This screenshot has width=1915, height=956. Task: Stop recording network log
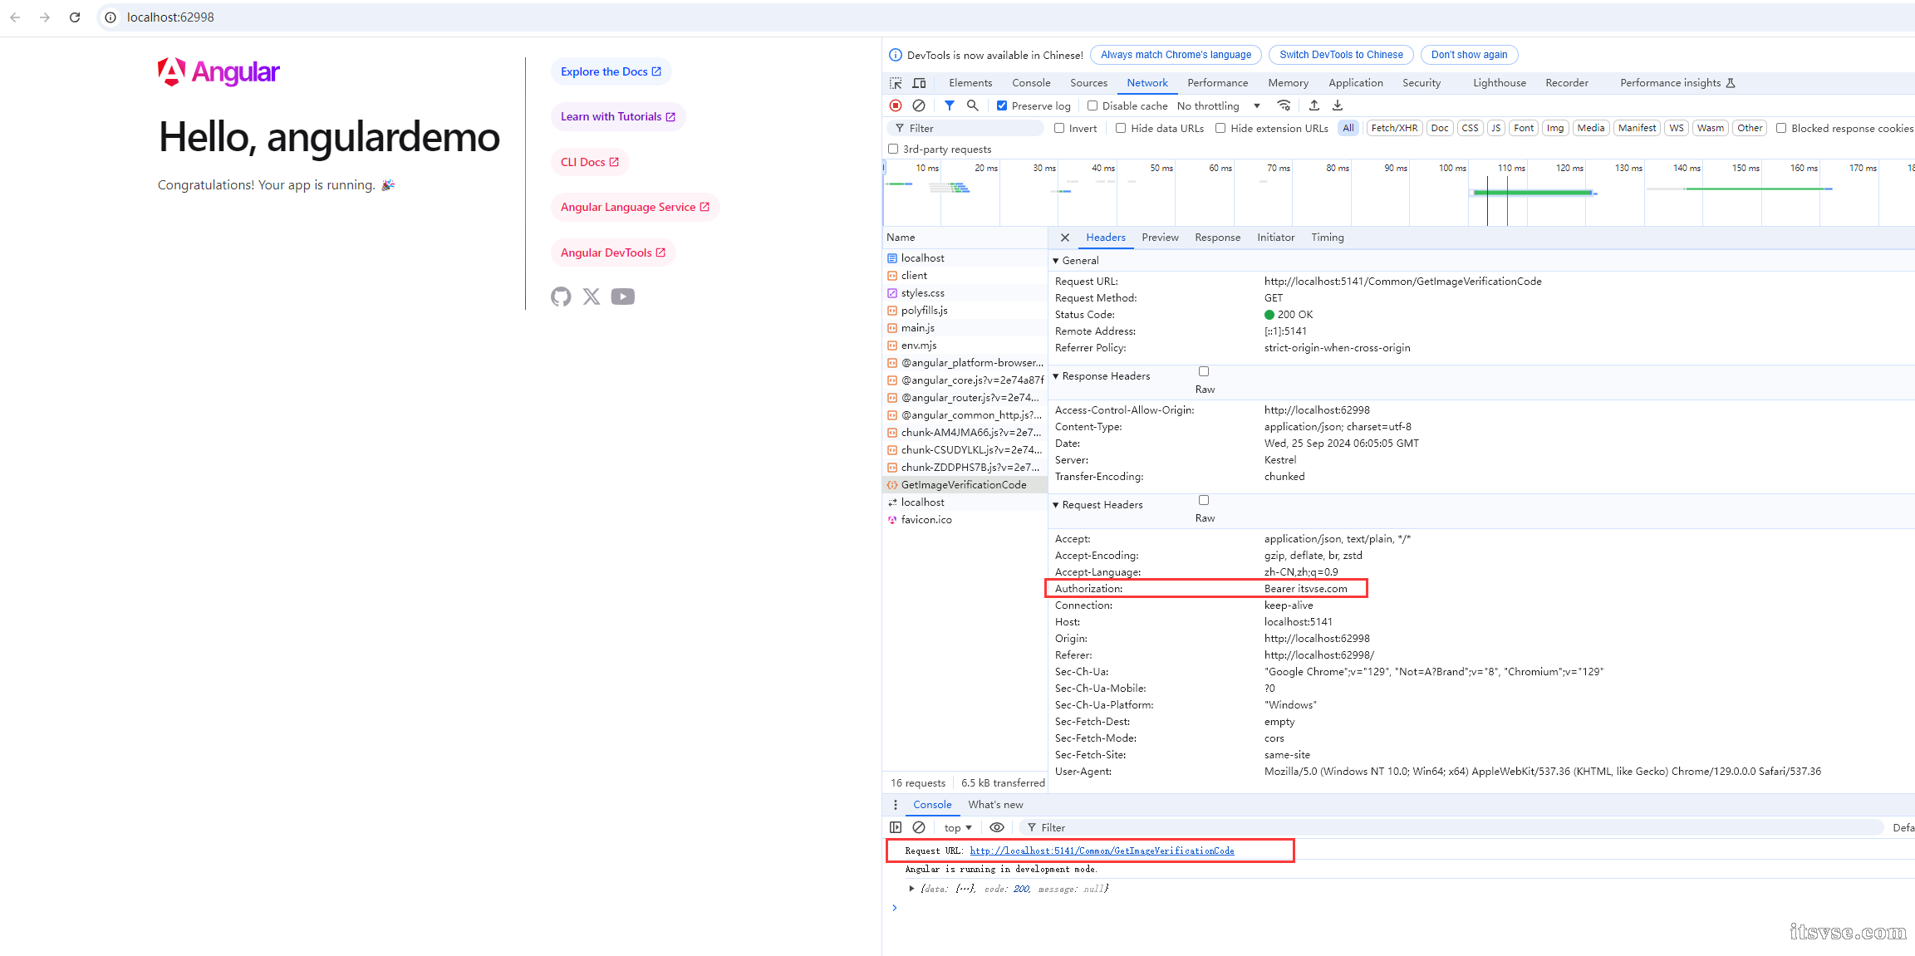pyautogui.click(x=896, y=105)
